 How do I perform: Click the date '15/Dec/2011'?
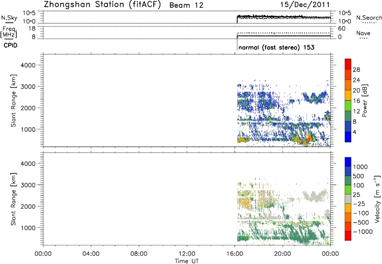tap(305, 5)
